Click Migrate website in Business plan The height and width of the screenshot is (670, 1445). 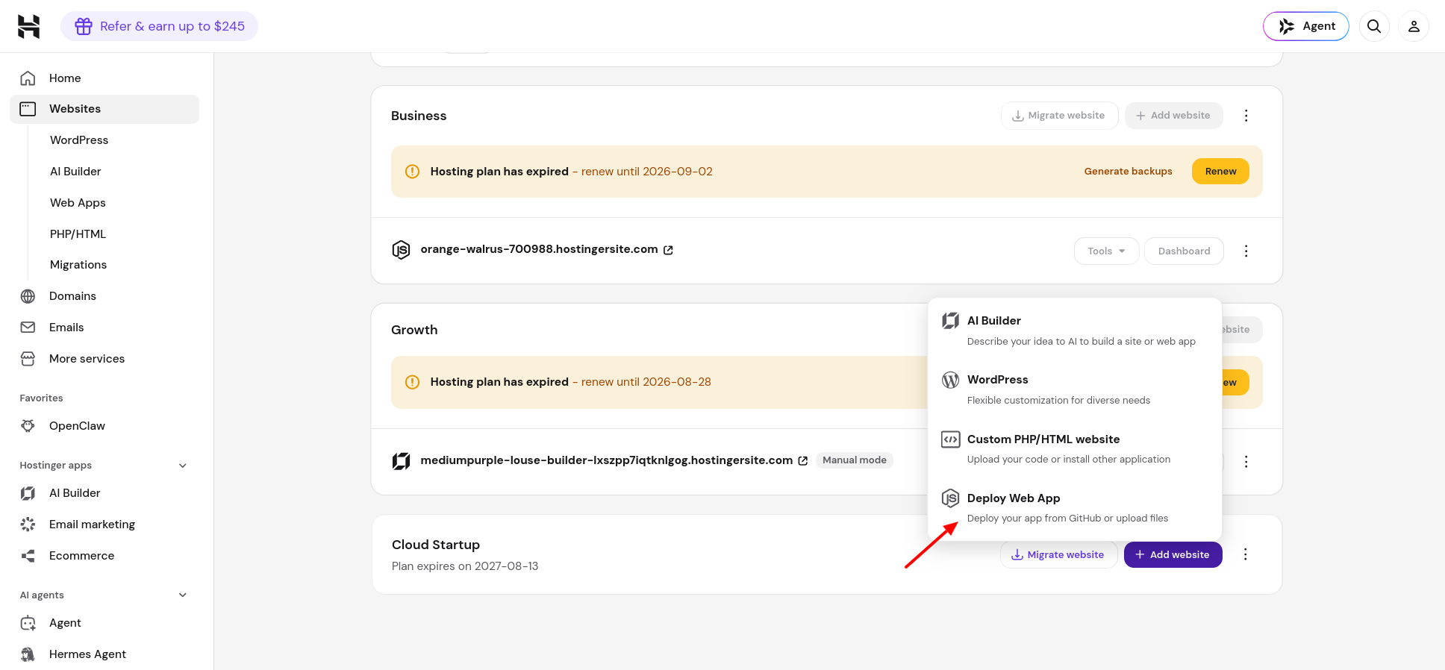click(1059, 116)
